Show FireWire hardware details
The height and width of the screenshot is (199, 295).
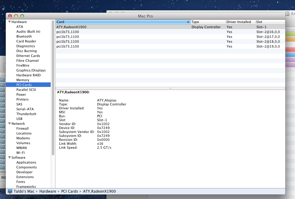coord(23,65)
